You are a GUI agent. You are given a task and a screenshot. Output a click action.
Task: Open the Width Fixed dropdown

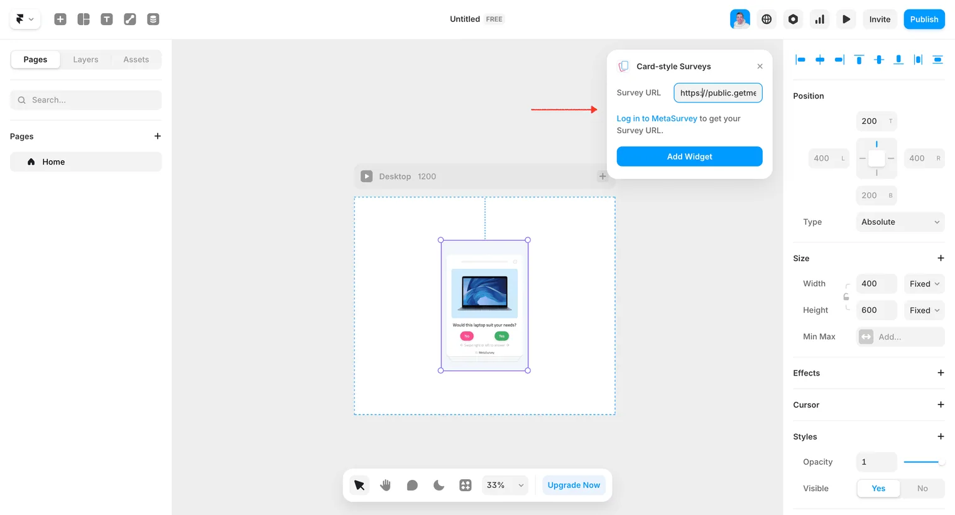pyautogui.click(x=924, y=284)
